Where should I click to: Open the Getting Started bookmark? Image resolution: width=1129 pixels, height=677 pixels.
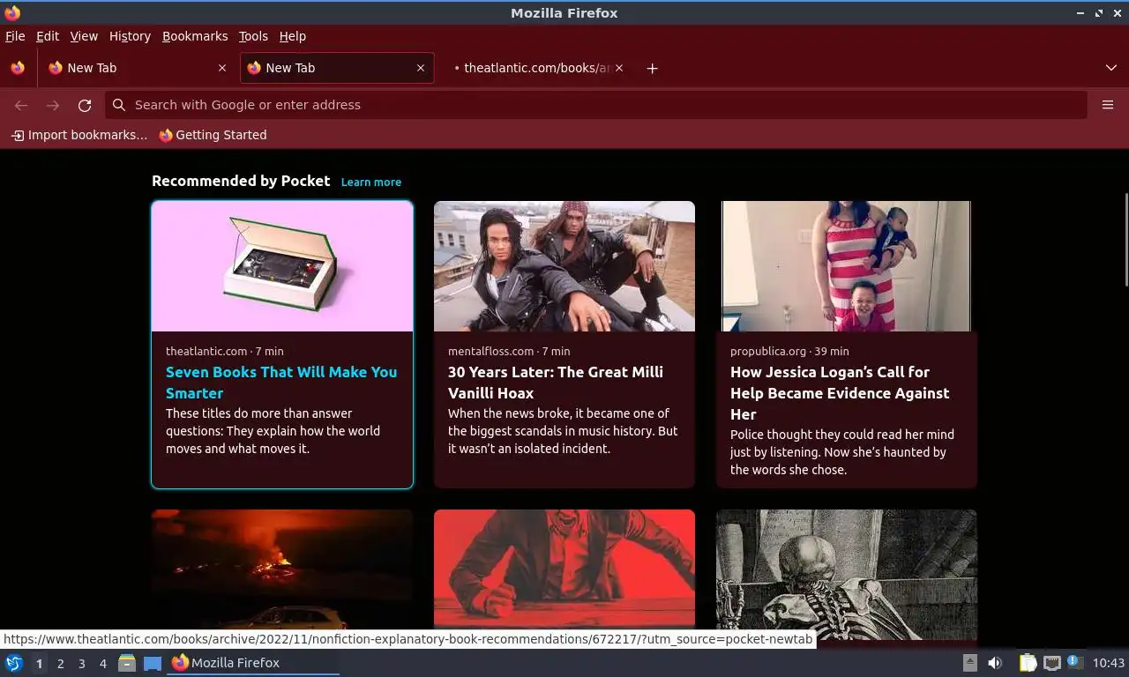(x=213, y=135)
